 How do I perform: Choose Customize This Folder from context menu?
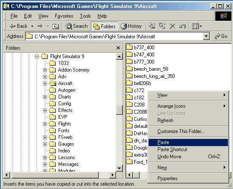[x=188, y=131]
